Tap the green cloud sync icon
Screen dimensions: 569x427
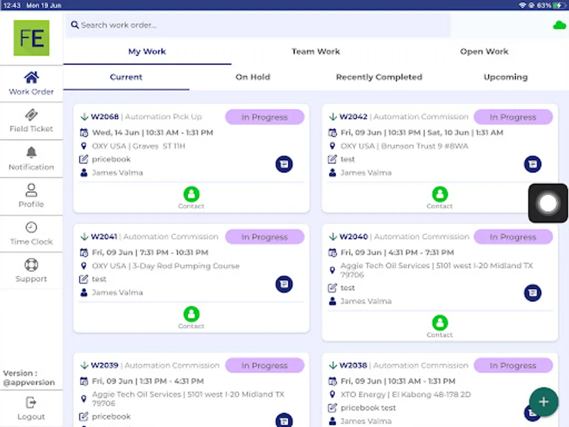(560, 25)
